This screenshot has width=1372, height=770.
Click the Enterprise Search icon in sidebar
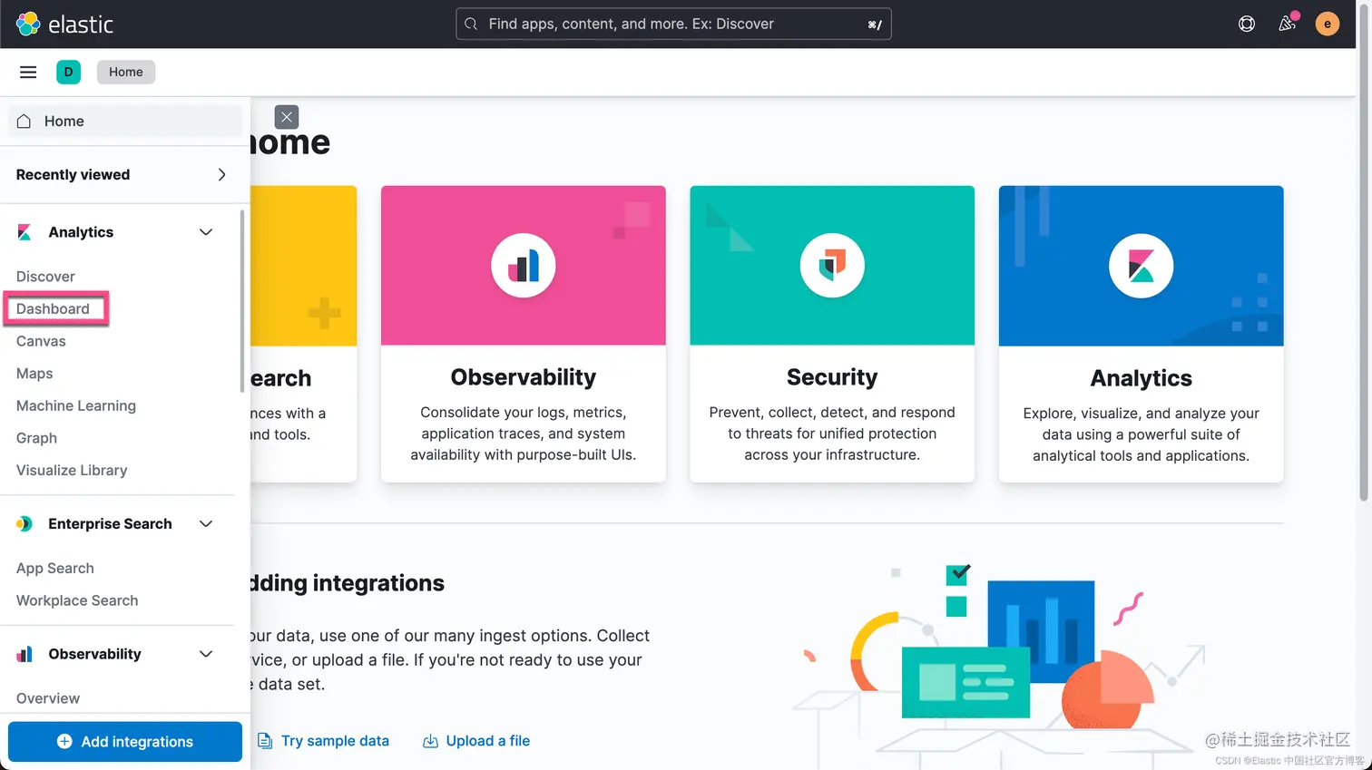click(24, 523)
